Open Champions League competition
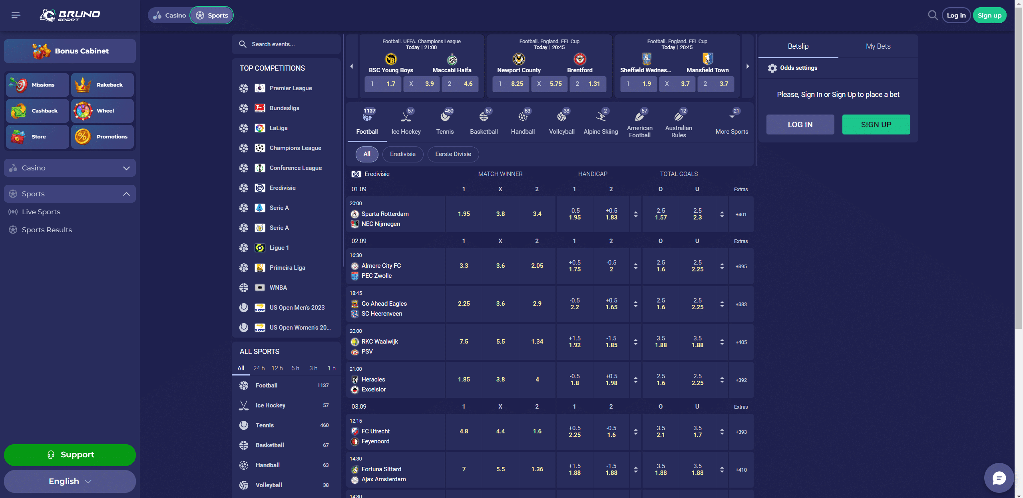This screenshot has height=498, width=1023. click(286, 148)
